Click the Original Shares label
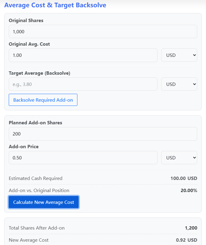Viewport: 206px width, 245px height. tap(26, 21)
